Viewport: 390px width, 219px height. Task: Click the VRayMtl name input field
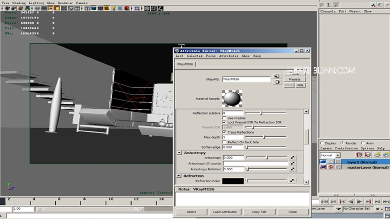point(246,79)
